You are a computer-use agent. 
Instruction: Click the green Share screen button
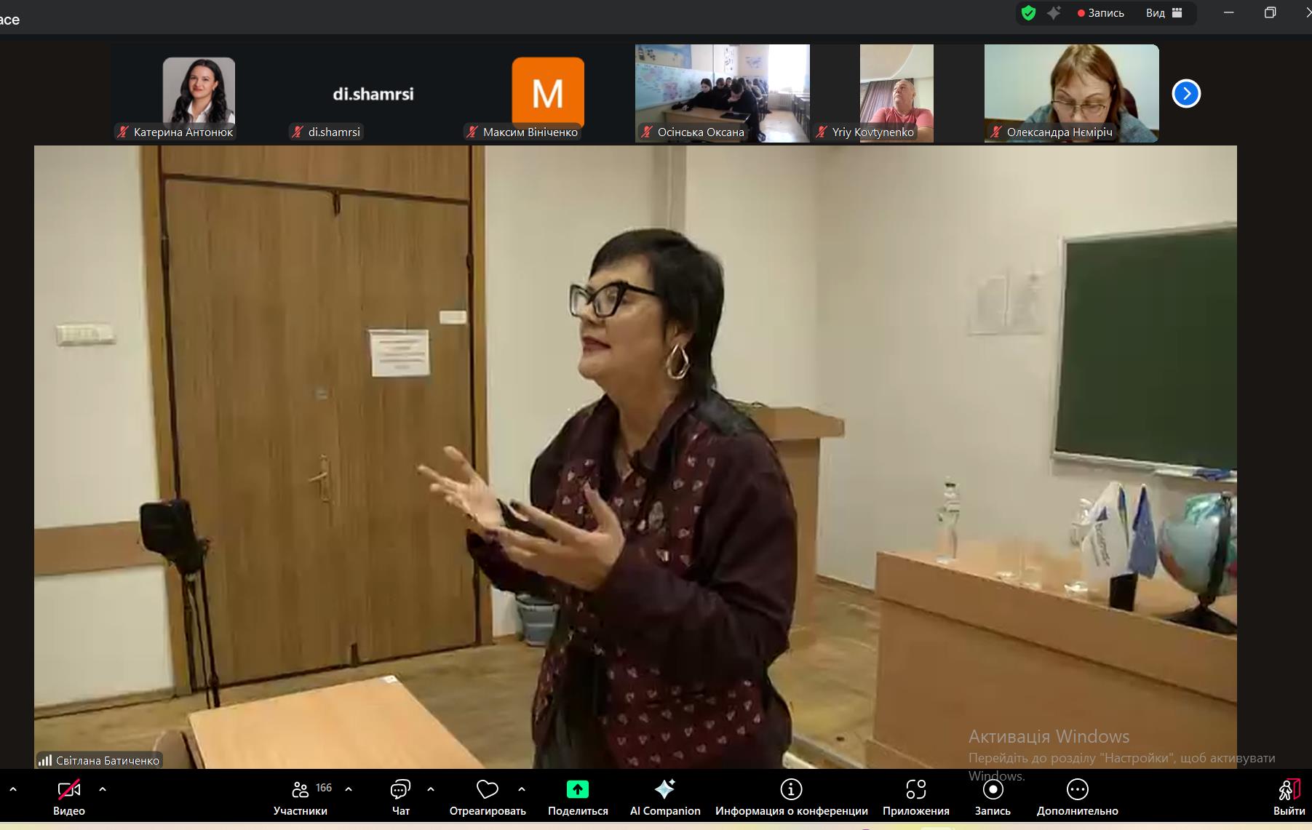coord(577,790)
